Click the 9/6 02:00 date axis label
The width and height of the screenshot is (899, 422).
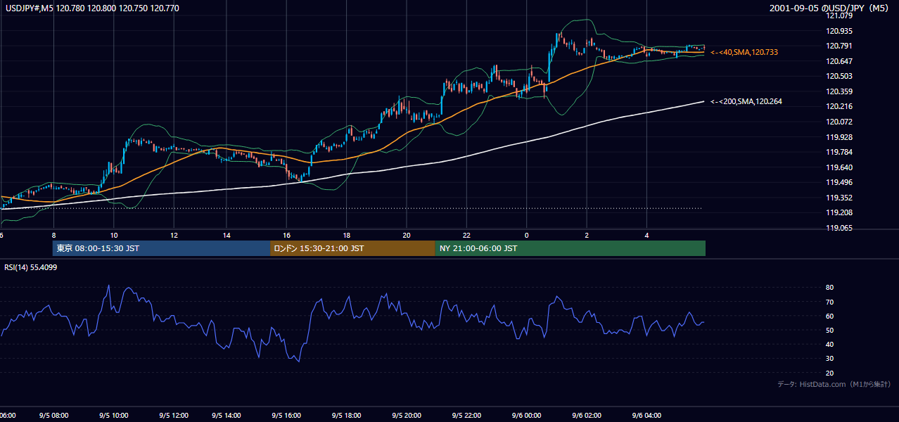point(587,416)
